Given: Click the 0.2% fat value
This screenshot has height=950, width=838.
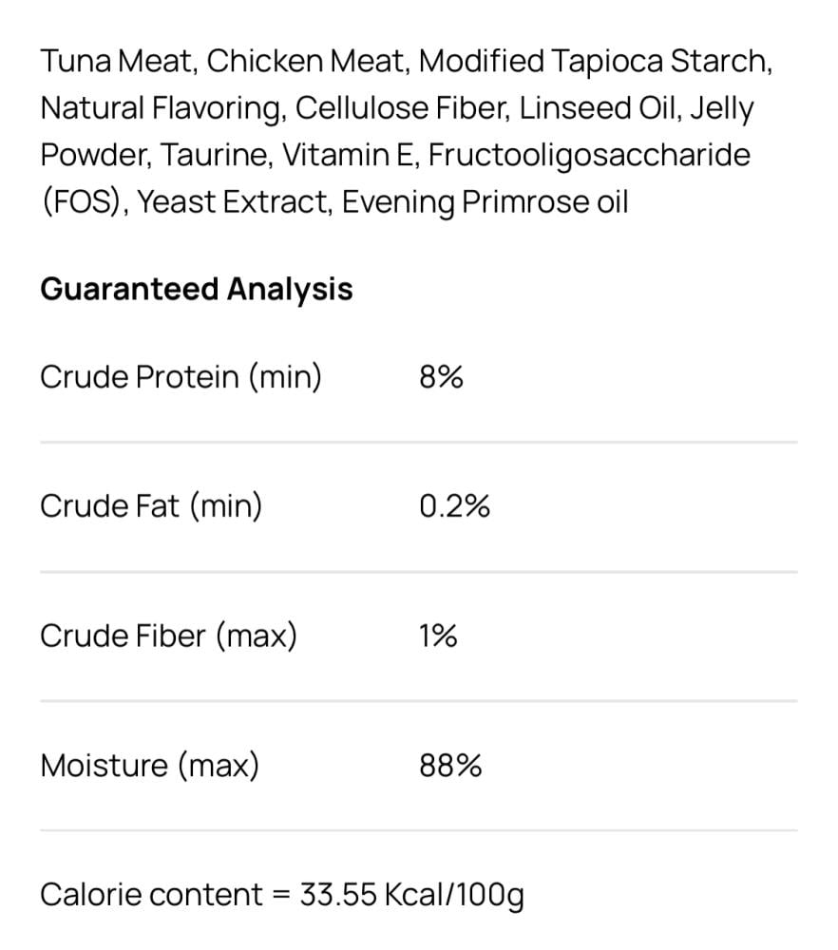Looking at the screenshot, I should pyautogui.click(x=454, y=506).
